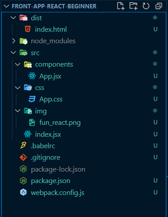Collapse the src folder chevron

[13, 52]
